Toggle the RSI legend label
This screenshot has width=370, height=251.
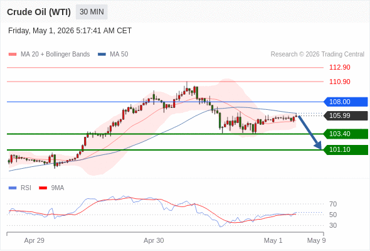click(x=26, y=188)
